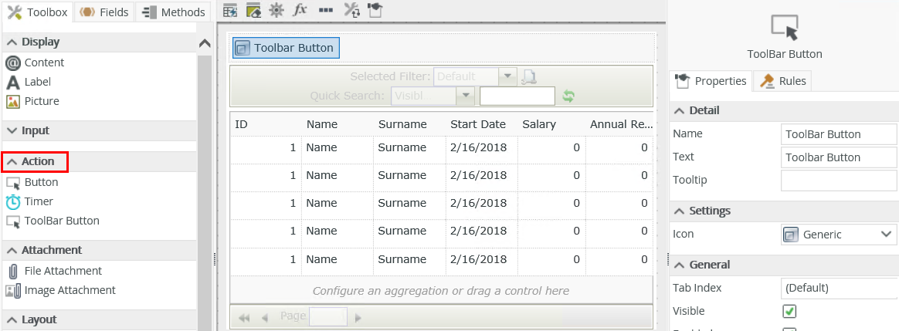Go to the first page in pager

pyautogui.click(x=245, y=317)
